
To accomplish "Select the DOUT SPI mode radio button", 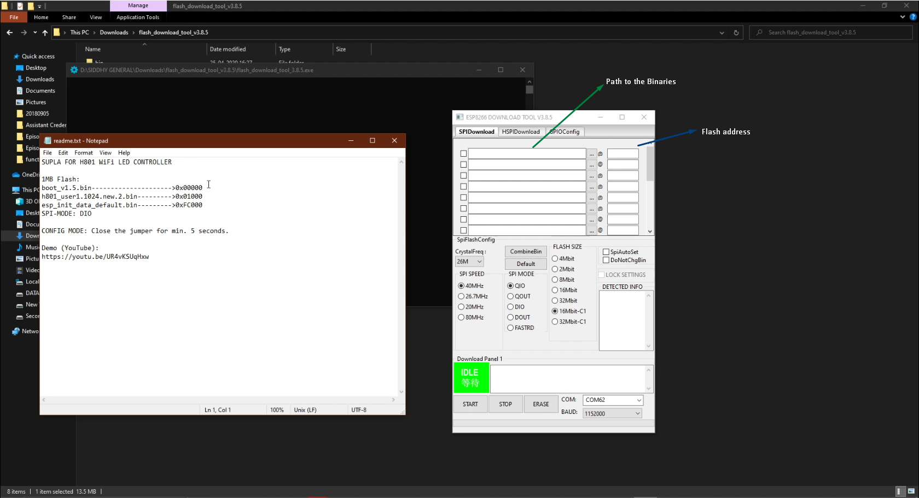I will tap(510, 317).
